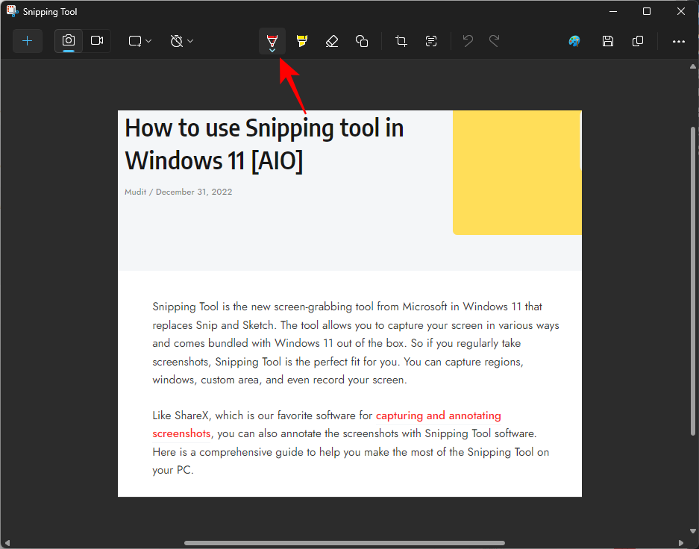Redo the annotation

[x=494, y=41]
